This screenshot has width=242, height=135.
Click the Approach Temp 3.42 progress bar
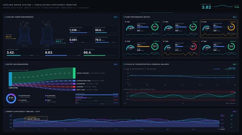pos(23,55)
